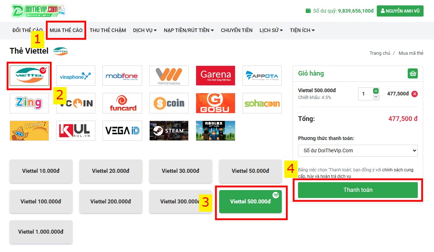Choose Viettel 200.000đ denomination

point(110,202)
